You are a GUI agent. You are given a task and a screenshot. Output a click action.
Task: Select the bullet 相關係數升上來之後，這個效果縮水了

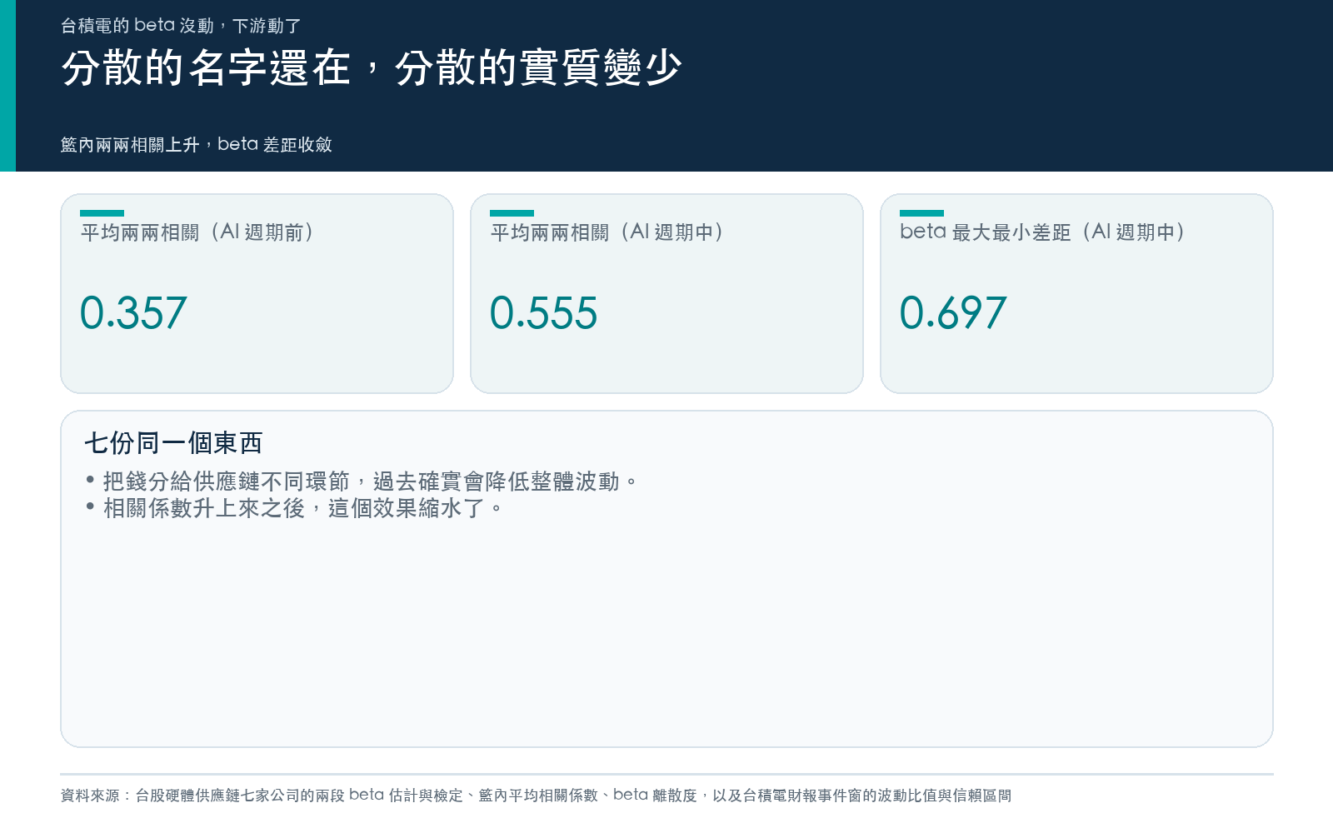click(x=294, y=508)
